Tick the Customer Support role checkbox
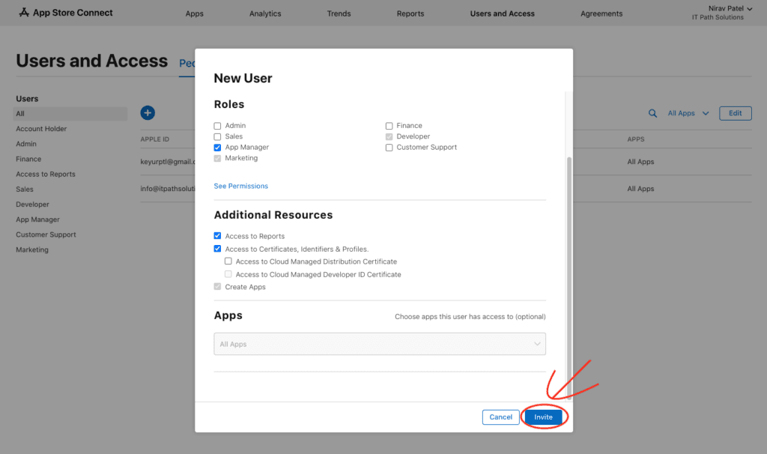This screenshot has width=767, height=454. click(389, 148)
